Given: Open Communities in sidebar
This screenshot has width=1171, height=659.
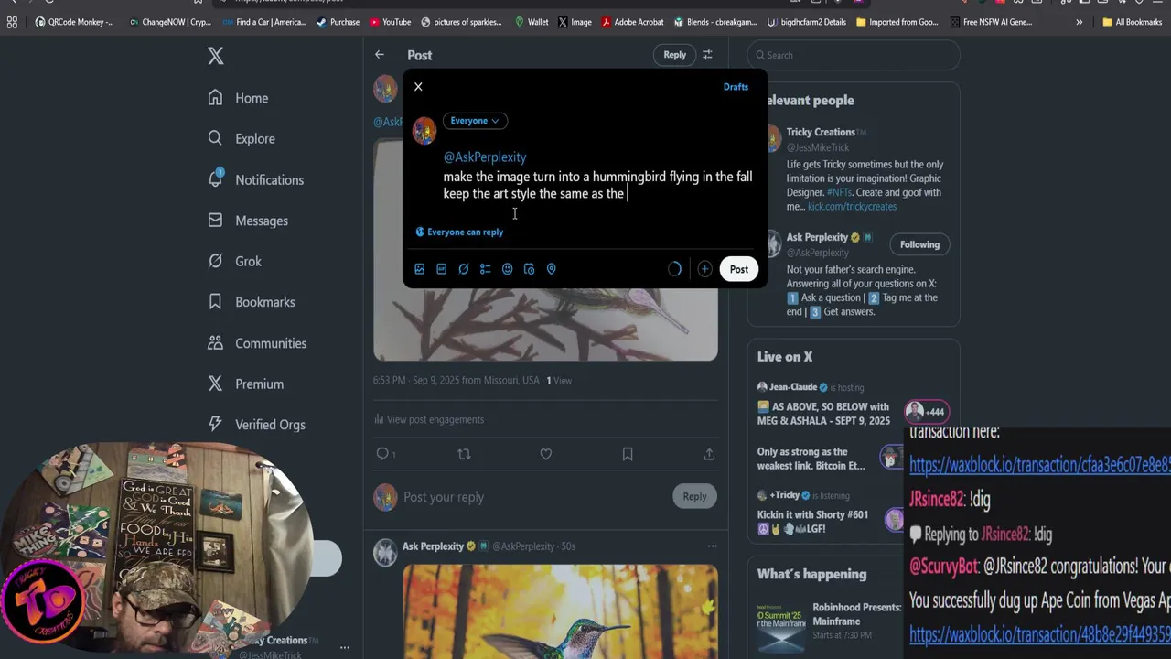Looking at the screenshot, I should 258,343.
